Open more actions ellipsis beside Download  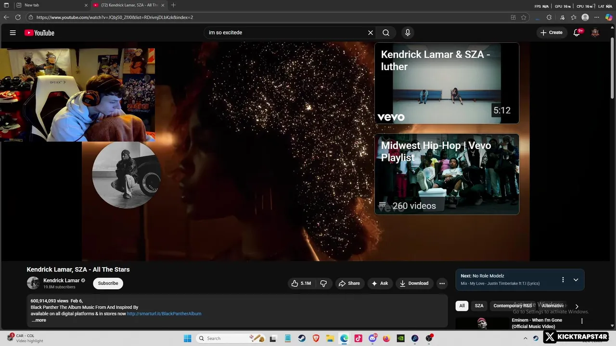[442, 284]
